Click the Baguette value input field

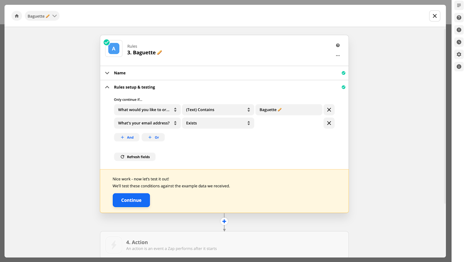tap(289, 110)
